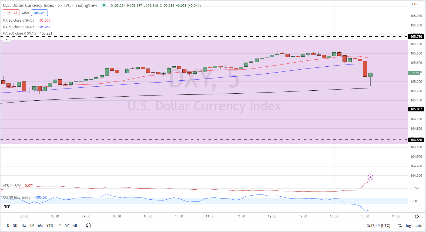Select the 5Y time range
This screenshot has height=232, width=426.
pyautogui.click(x=67, y=226)
